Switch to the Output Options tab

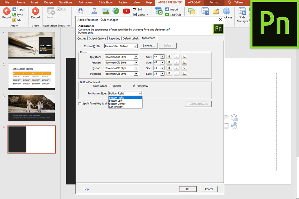[97, 39]
